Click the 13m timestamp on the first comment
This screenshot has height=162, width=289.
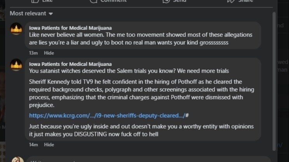[33, 53]
